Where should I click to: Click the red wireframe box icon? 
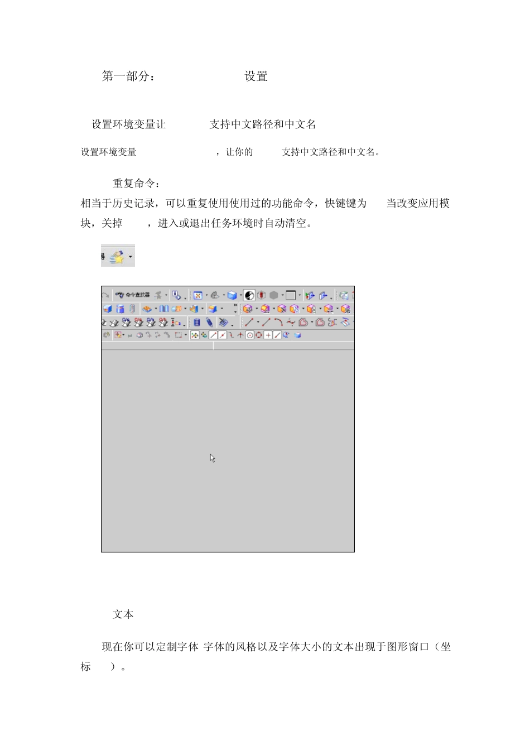tap(261, 295)
